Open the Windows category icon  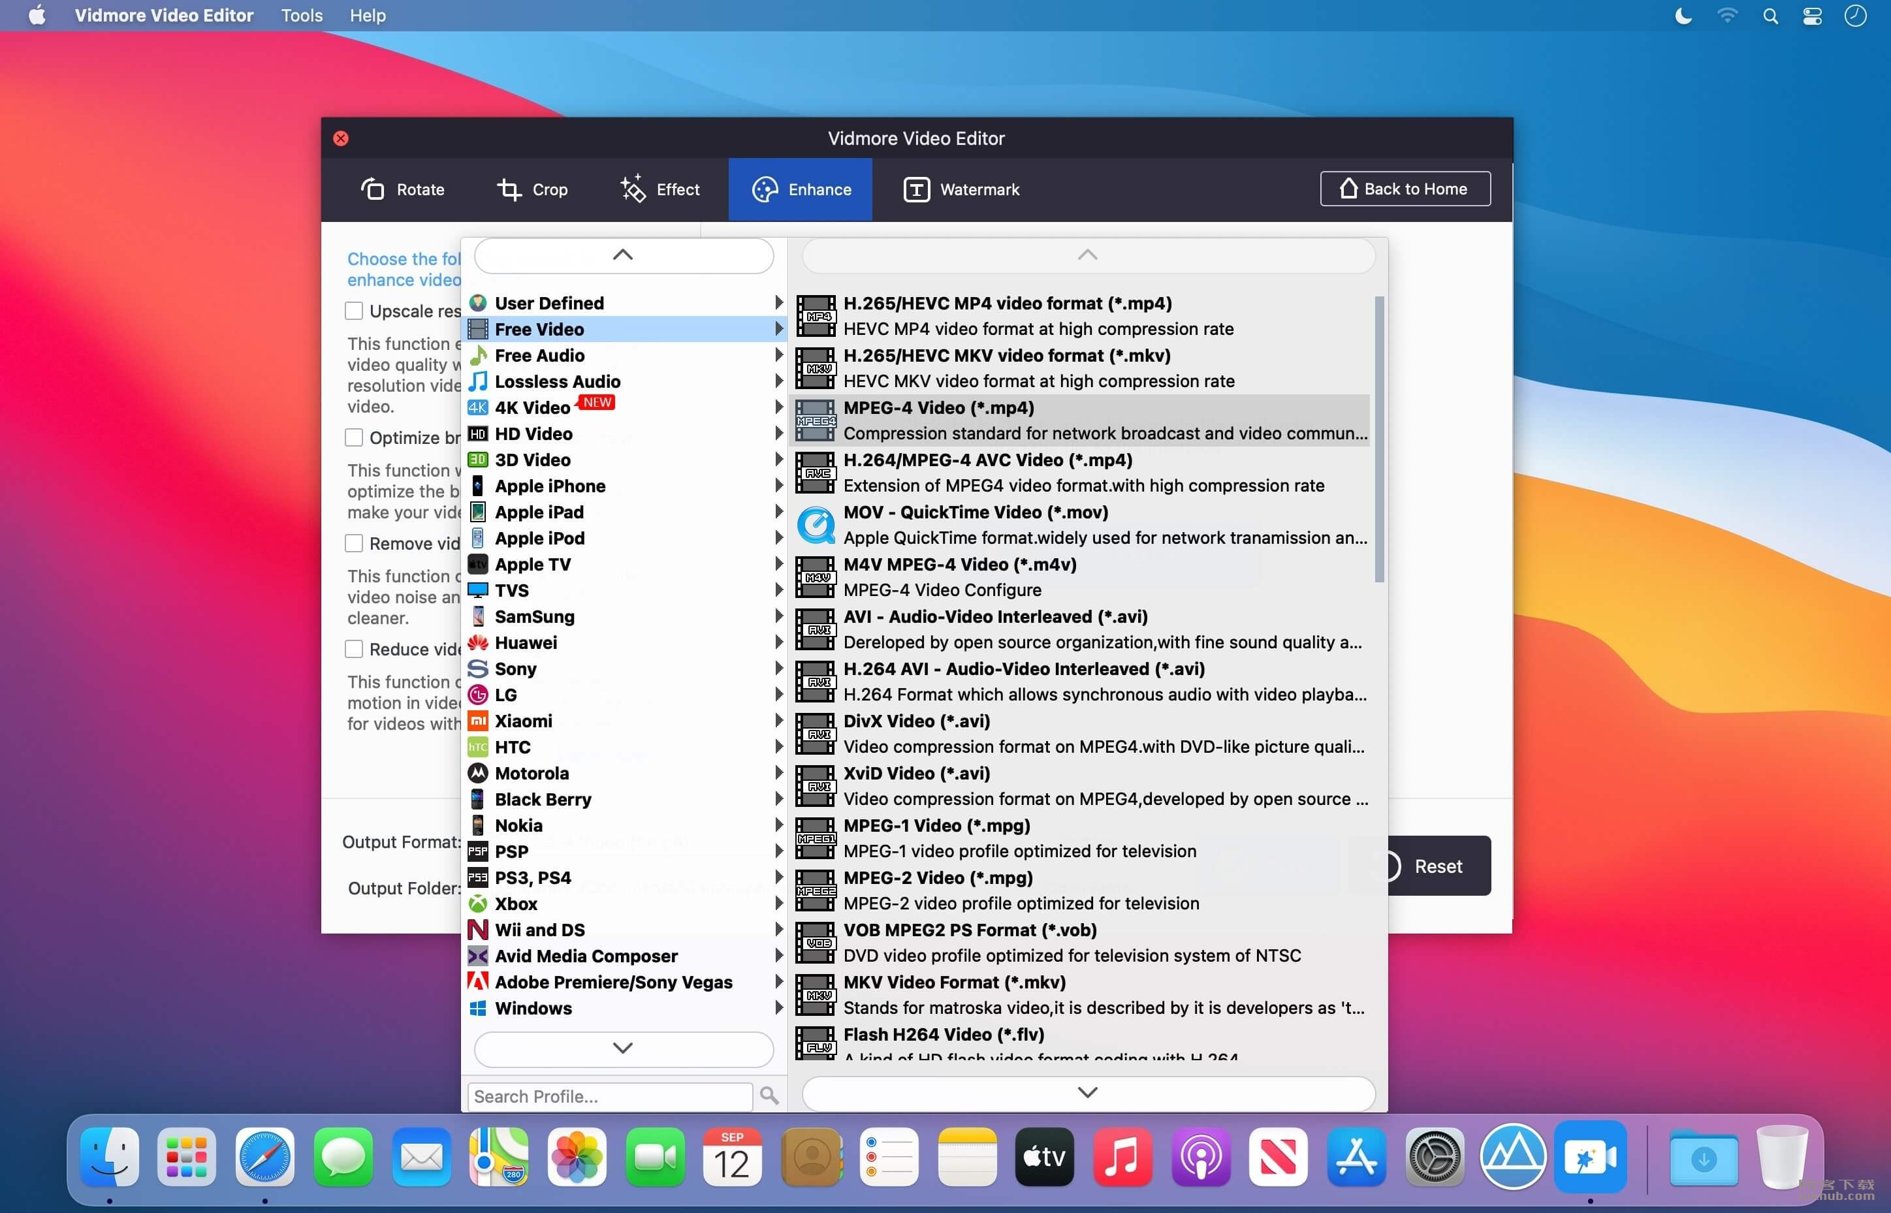pos(477,1008)
